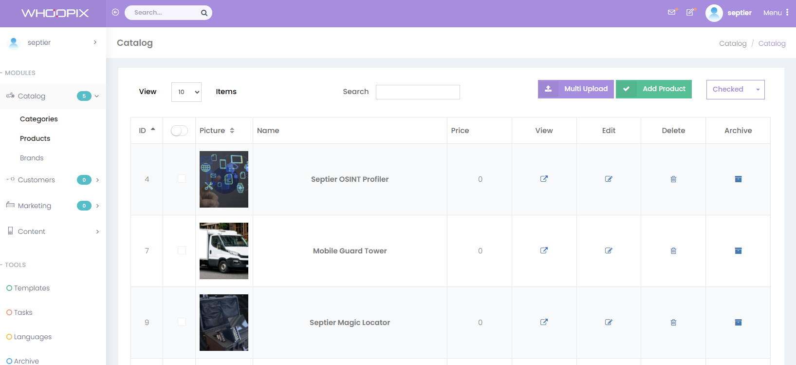Open the Checked actions dropdown
The width and height of the screenshot is (796, 365).
point(735,90)
